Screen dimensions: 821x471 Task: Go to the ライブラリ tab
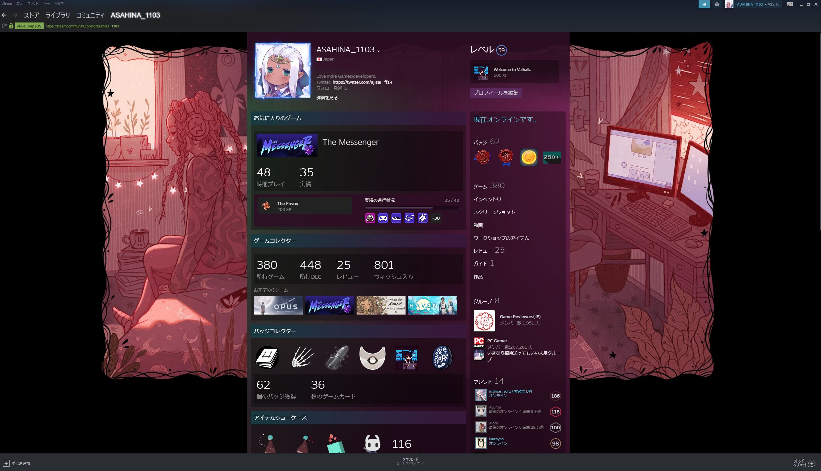tap(58, 15)
